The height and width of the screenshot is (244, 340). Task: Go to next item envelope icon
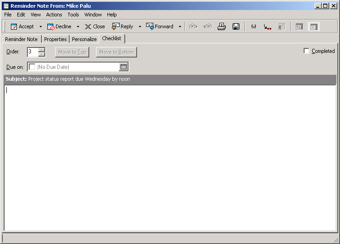193,26
